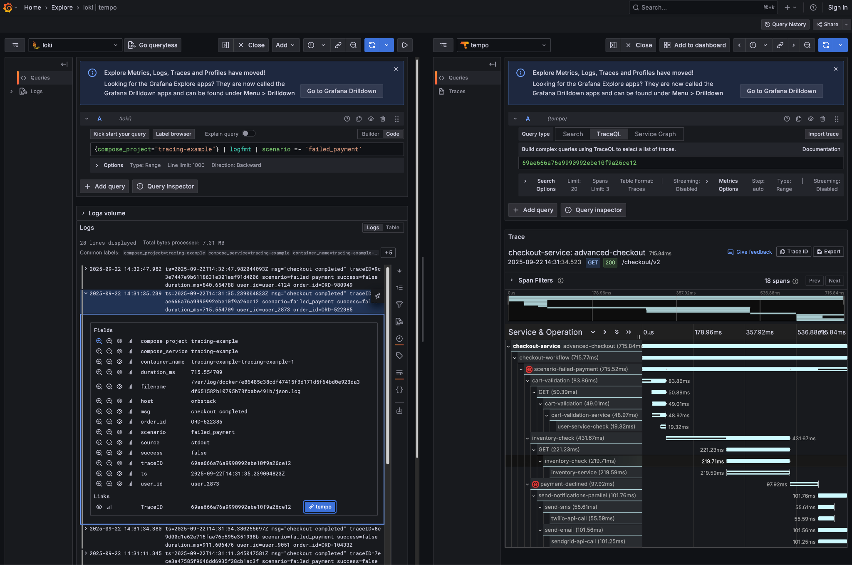This screenshot has width=852, height=565.
Task: Click the TraceQL query input field
Action: [x=681, y=163]
